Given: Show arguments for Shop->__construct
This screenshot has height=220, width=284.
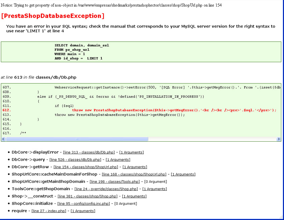Looking at the screenshot, I should (x=134, y=196).
